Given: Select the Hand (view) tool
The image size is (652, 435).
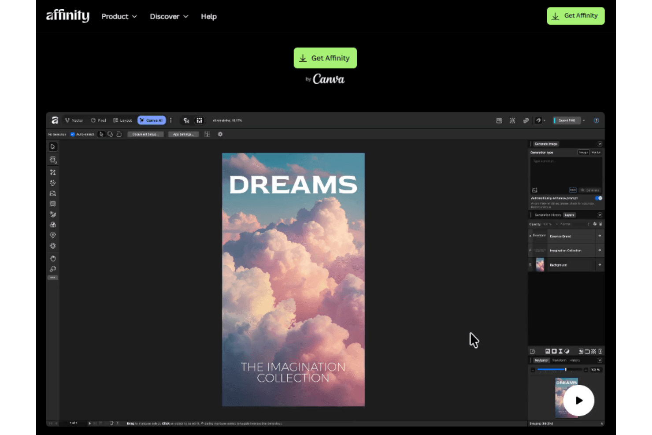Looking at the screenshot, I should pos(53,258).
